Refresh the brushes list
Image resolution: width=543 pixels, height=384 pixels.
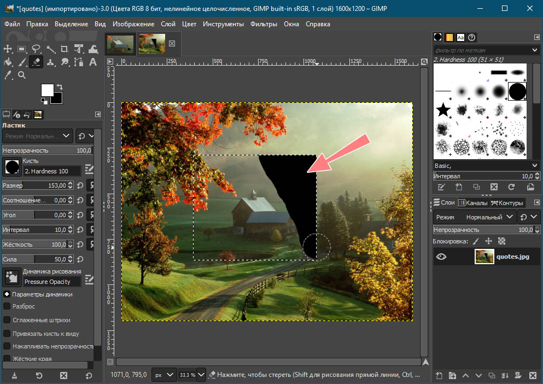511,187
